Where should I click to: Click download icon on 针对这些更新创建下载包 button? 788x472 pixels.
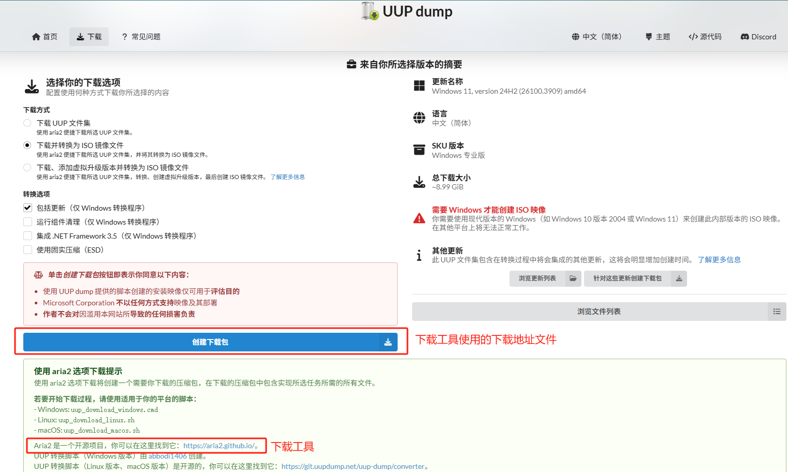pos(679,278)
